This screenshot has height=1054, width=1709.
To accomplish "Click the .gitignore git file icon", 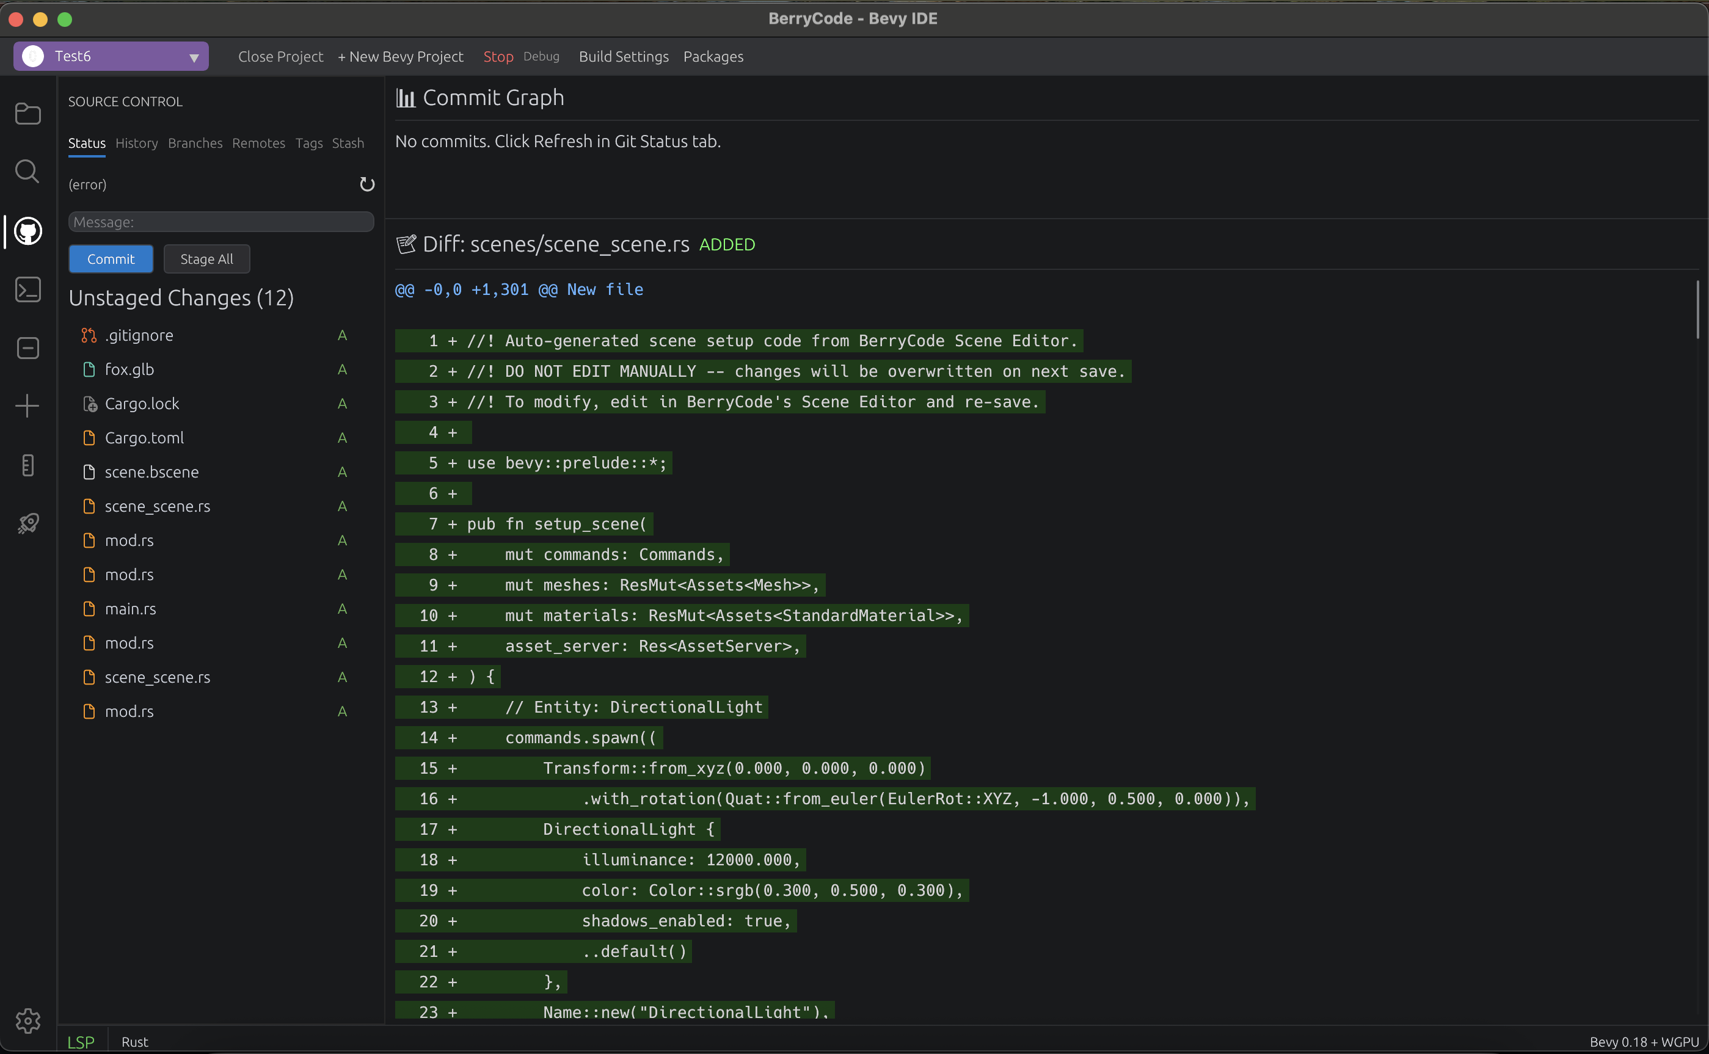I will click(x=89, y=335).
